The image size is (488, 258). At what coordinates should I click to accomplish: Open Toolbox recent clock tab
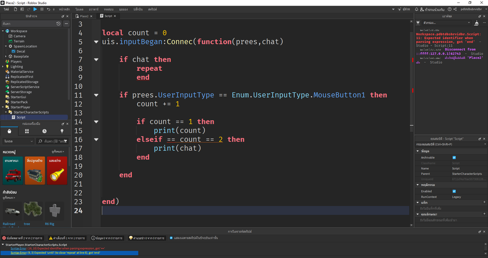pyautogui.click(x=44, y=131)
